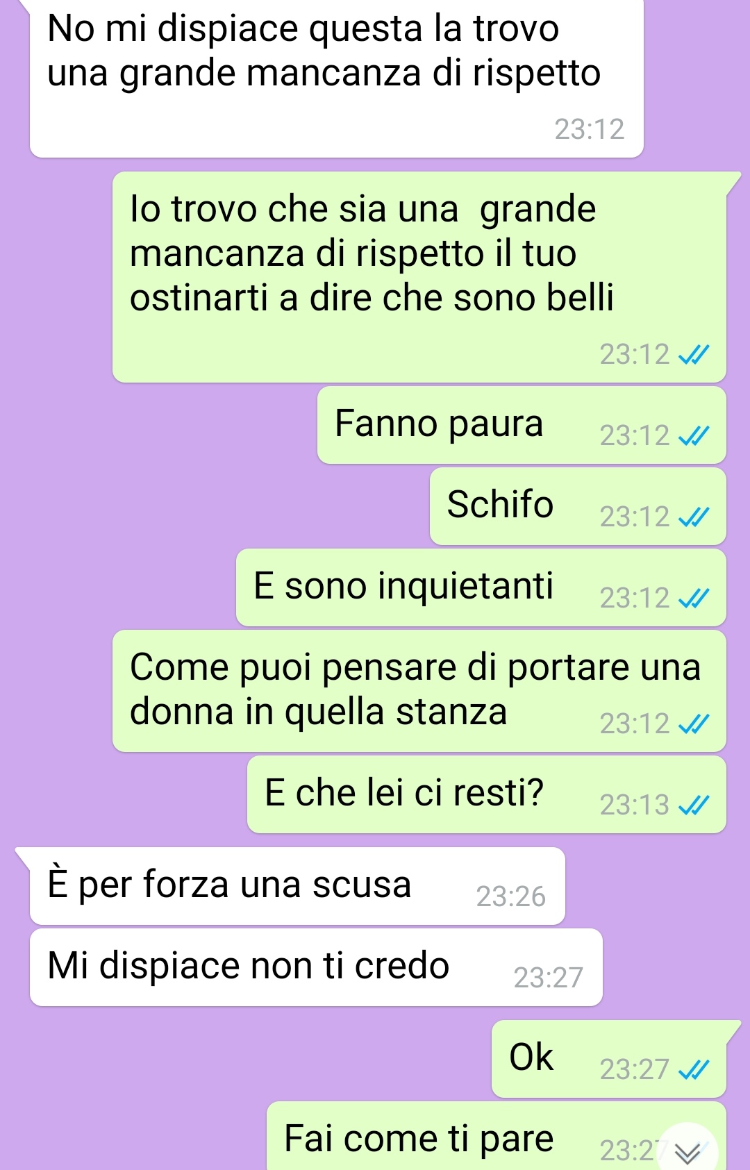The width and height of the screenshot is (750, 1170).
Task: Click the 23:26 timestamp on received message
Action: pyautogui.click(x=511, y=897)
